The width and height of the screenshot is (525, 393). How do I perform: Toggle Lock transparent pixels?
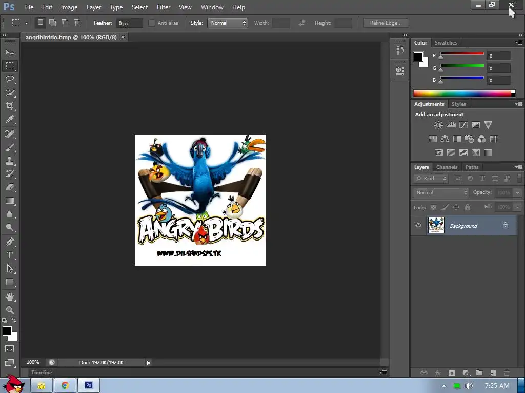point(433,208)
